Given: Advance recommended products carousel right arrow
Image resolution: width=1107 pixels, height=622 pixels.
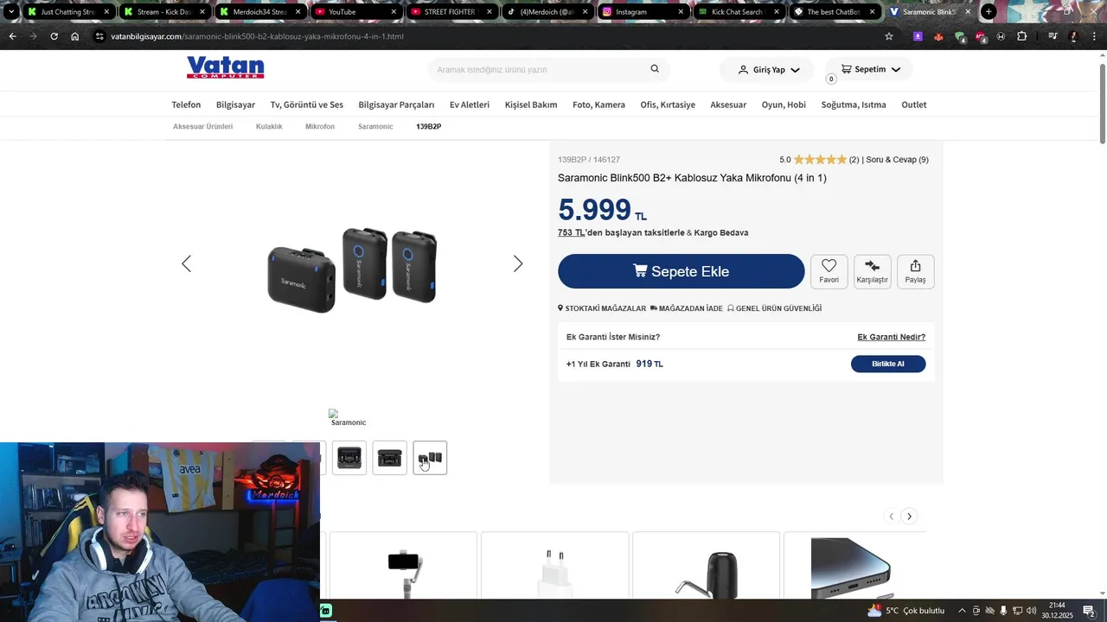Looking at the screenshot, I should [909, 517].
